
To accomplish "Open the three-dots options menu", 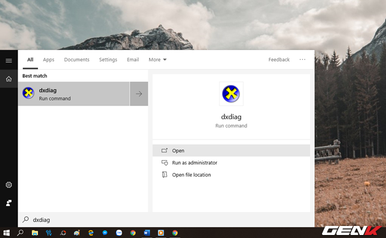I will tap(302, 60).
